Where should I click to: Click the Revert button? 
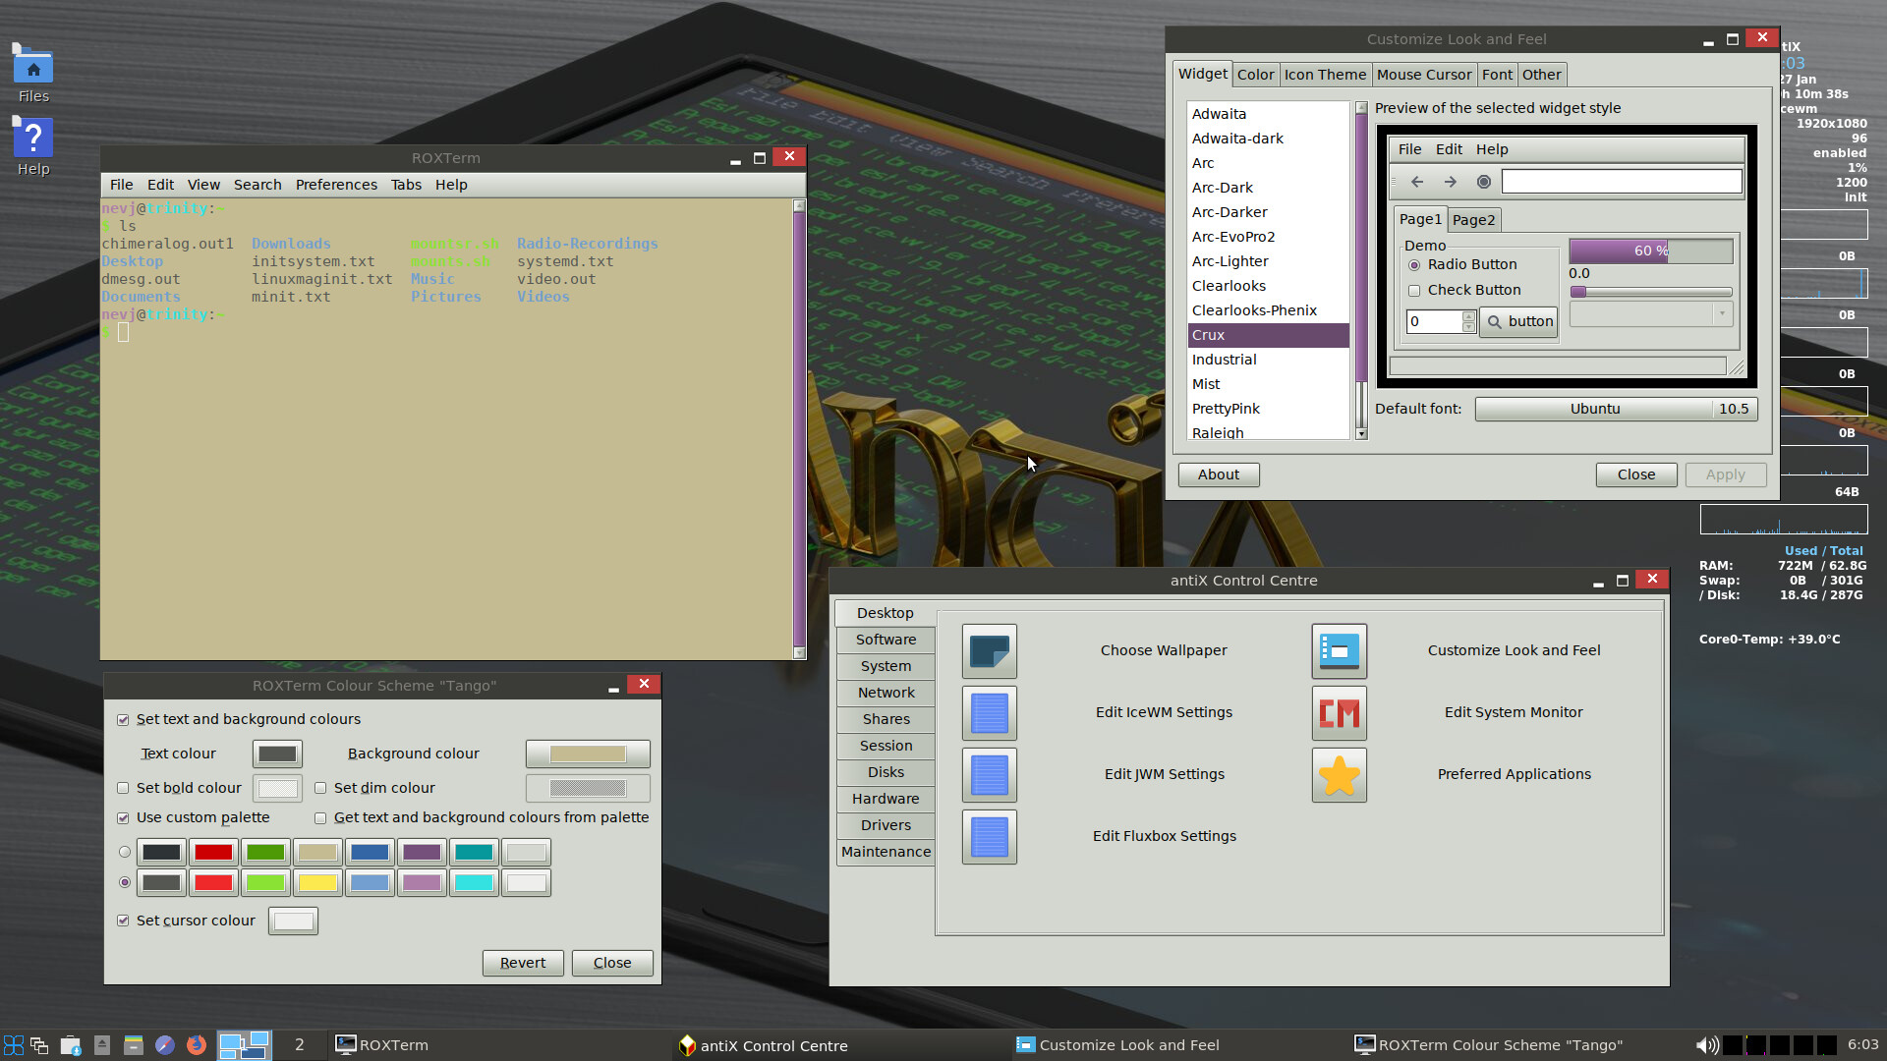click(x=522, y=963)
